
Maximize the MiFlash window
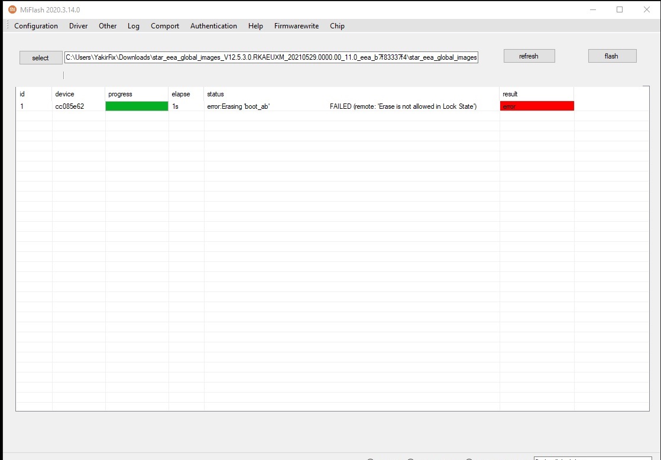click(620, 9)
